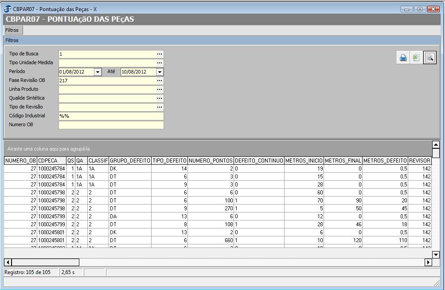The height and width of the screenshot is (290, 445).
Task: Open the Filtros menu
Action: [x=12, y=30]
